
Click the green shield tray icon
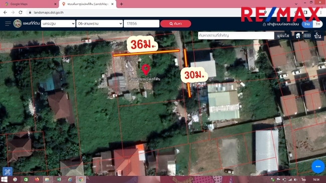point(272,179)
